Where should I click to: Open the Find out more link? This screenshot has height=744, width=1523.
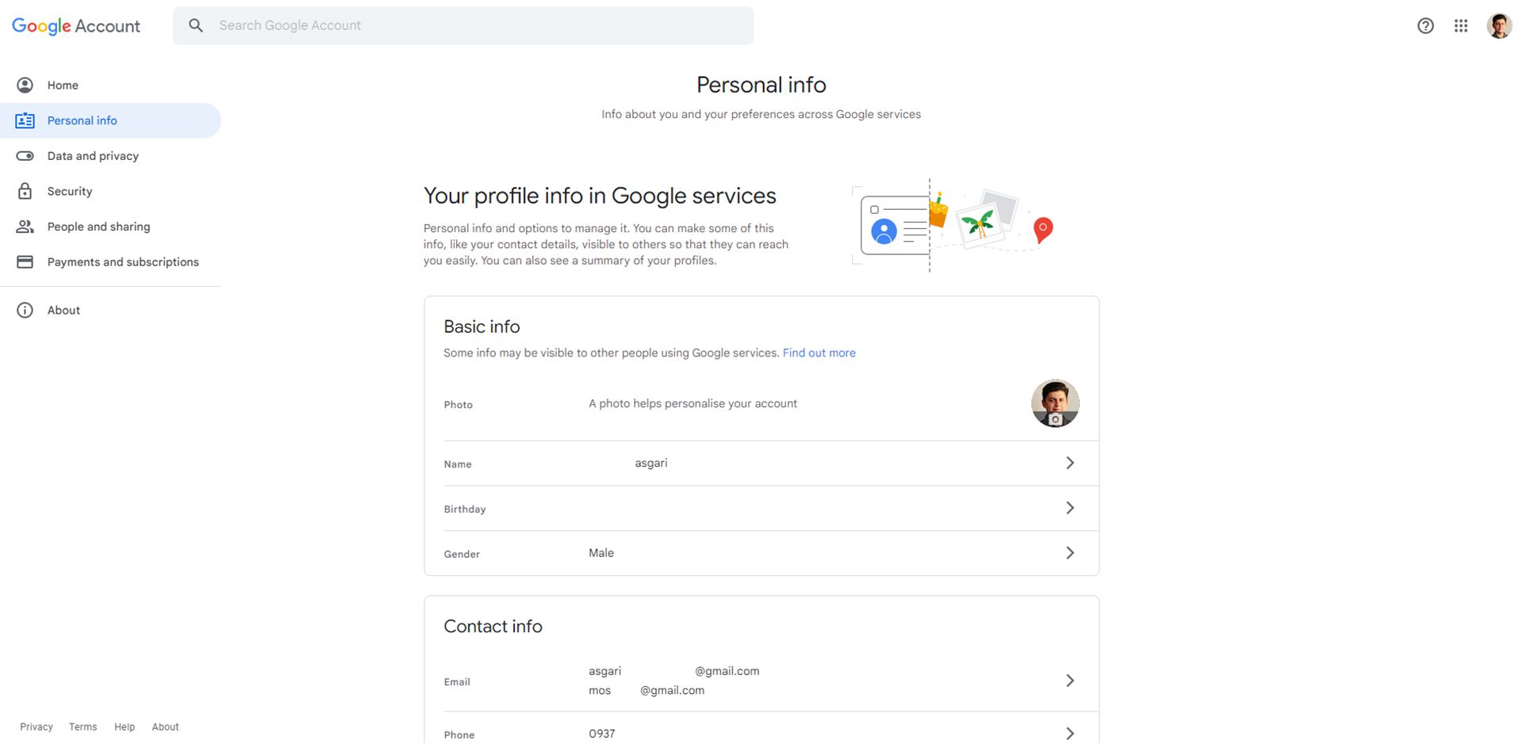point(819,353)
